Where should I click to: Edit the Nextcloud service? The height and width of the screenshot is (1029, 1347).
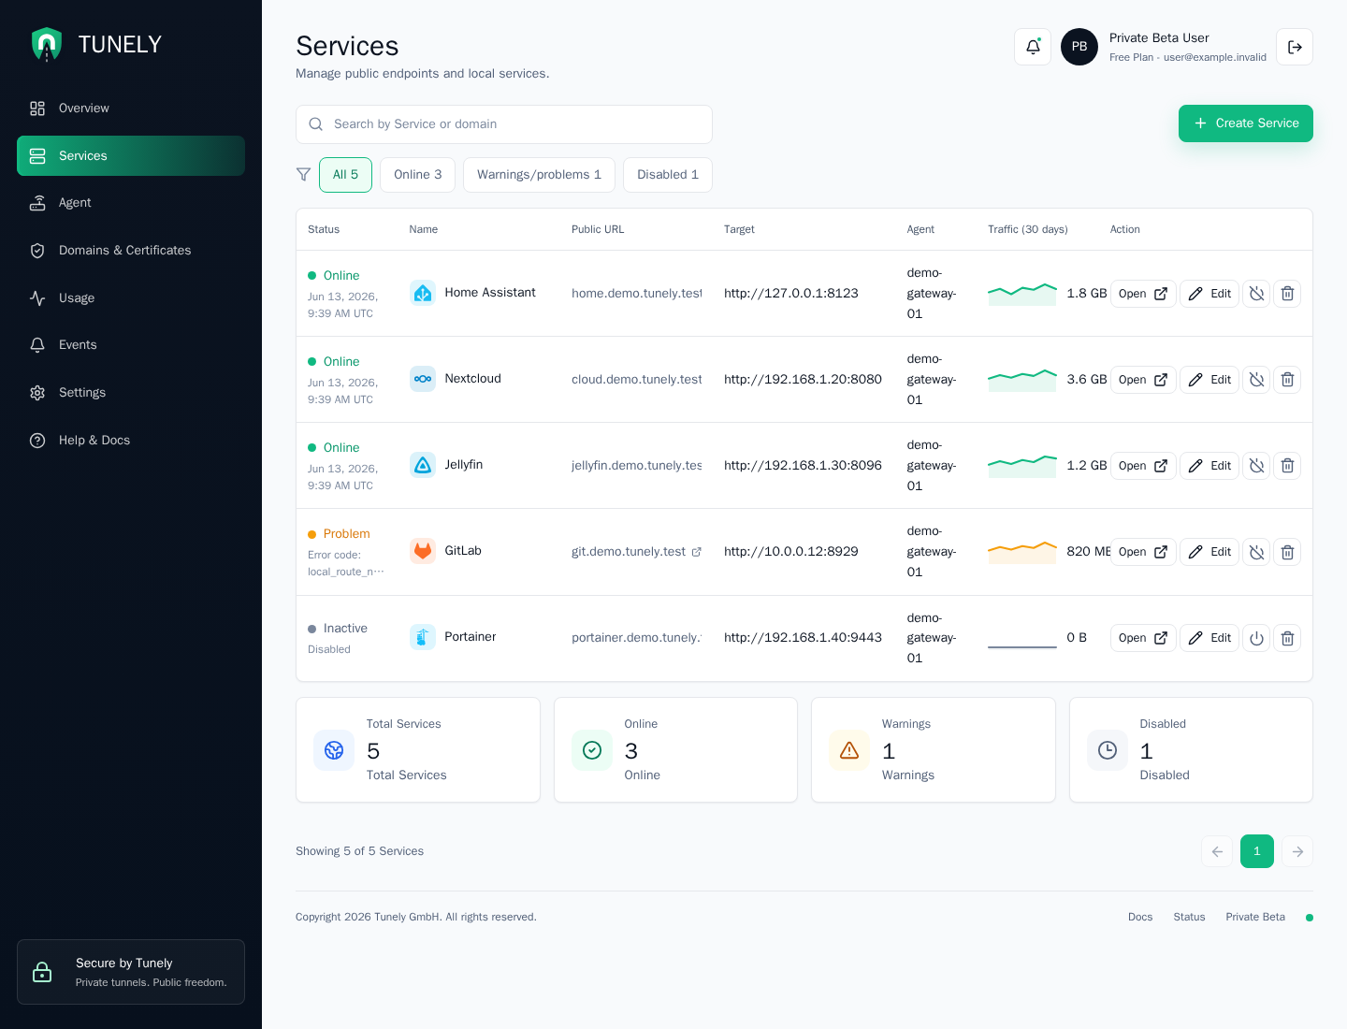tap(1209, 380)
